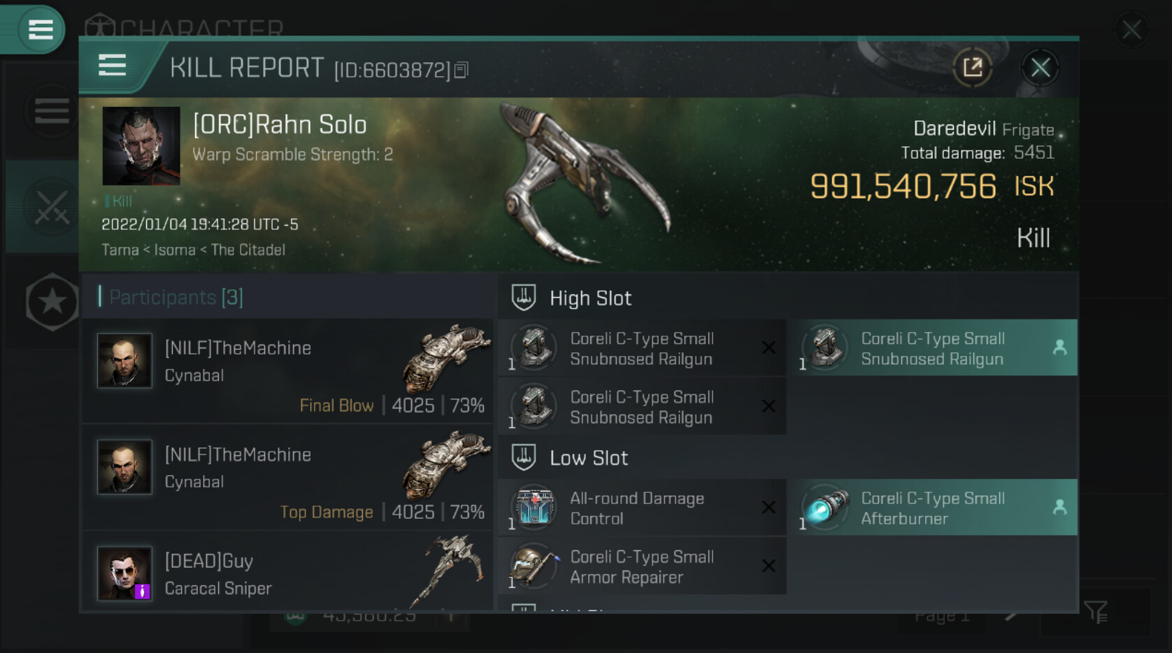Click the Low Slot section header
1172x653 pixels.
tap(589, 458)
